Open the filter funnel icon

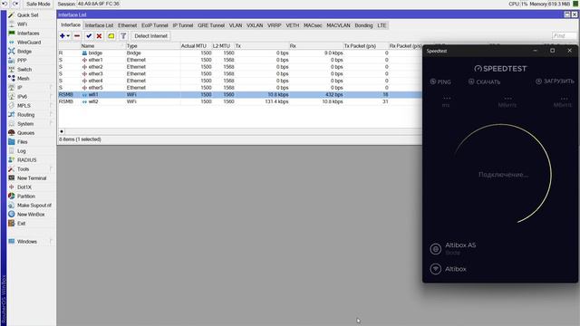click(123, 36)
